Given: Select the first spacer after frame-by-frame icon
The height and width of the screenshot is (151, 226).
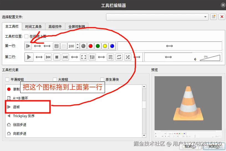Looking at the screenshot, I should [x=37, y=46].
